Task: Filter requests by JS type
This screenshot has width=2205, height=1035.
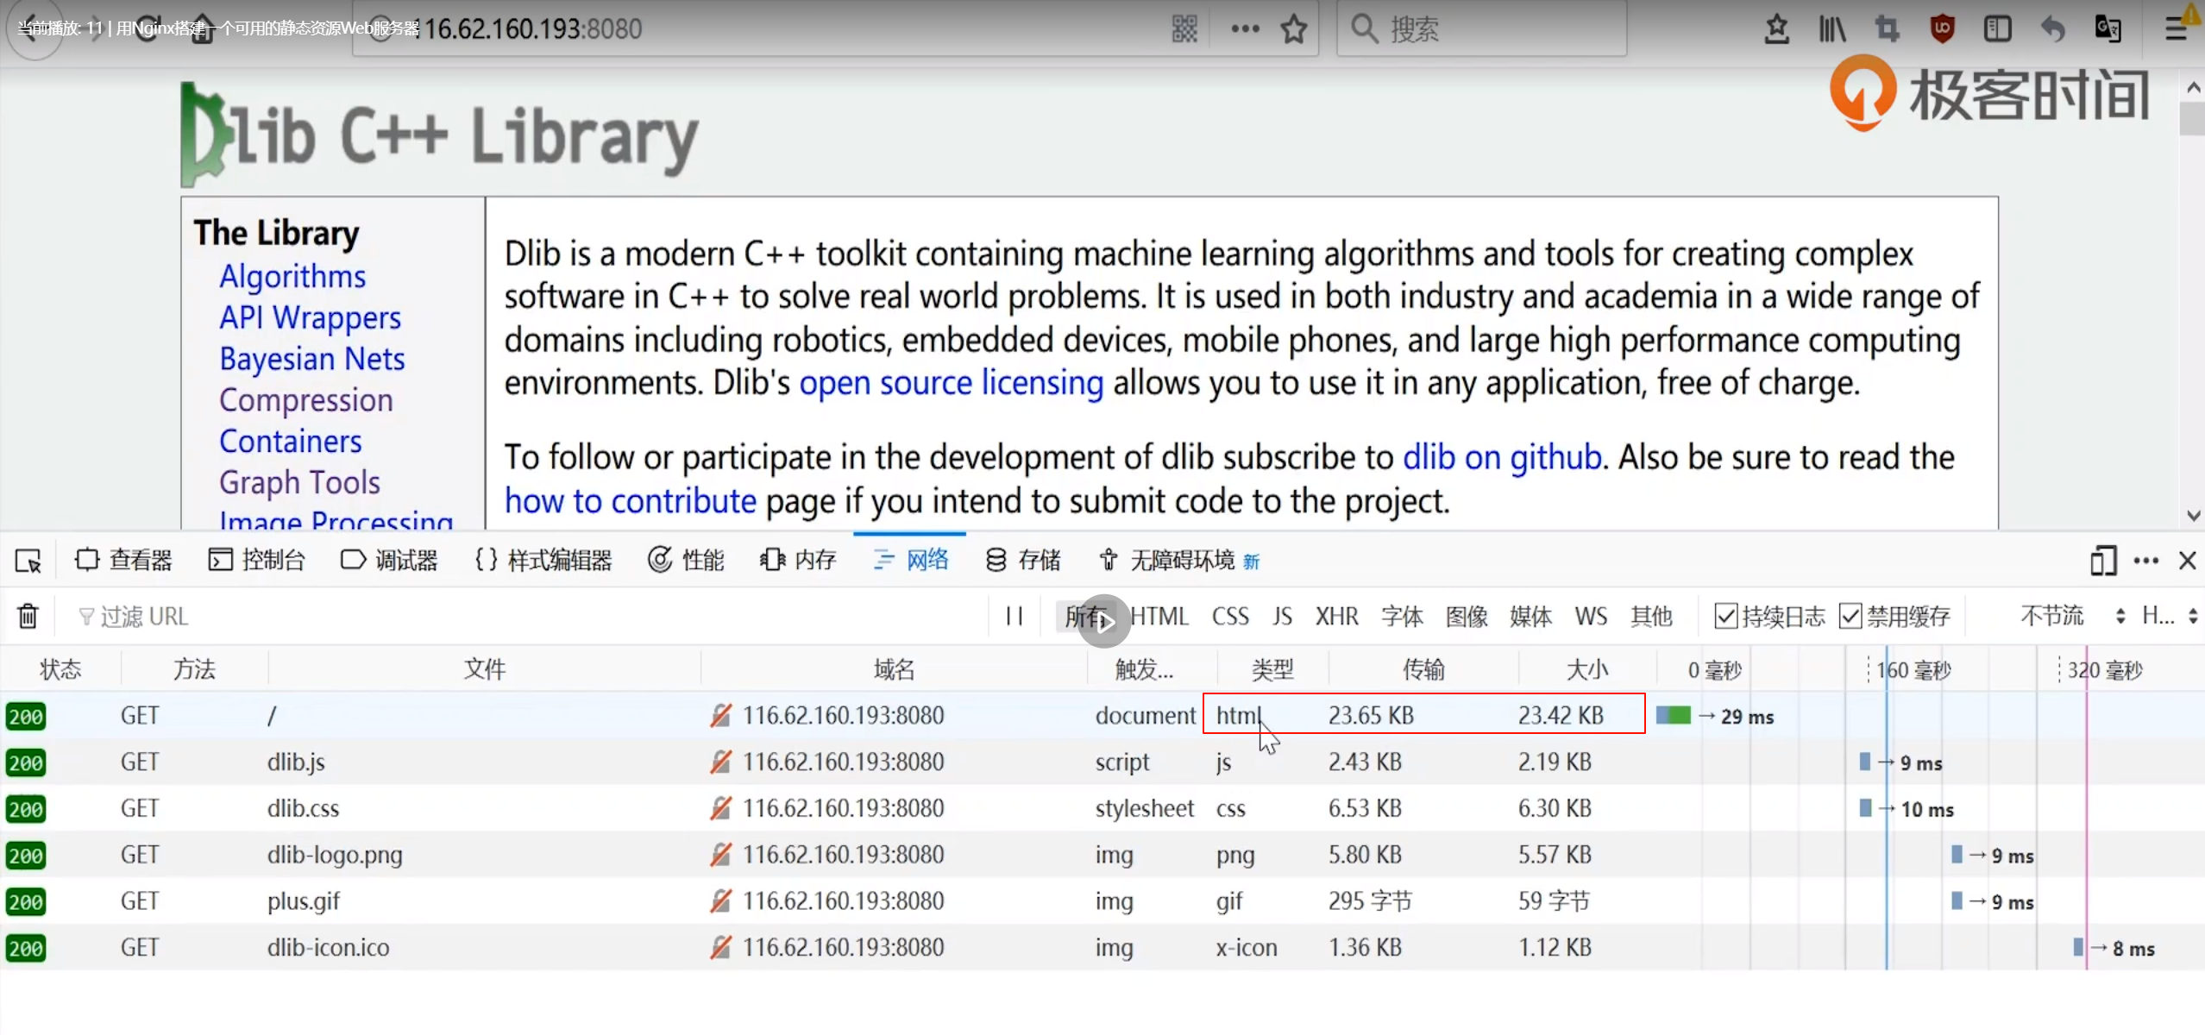Action: (1282, 616)
